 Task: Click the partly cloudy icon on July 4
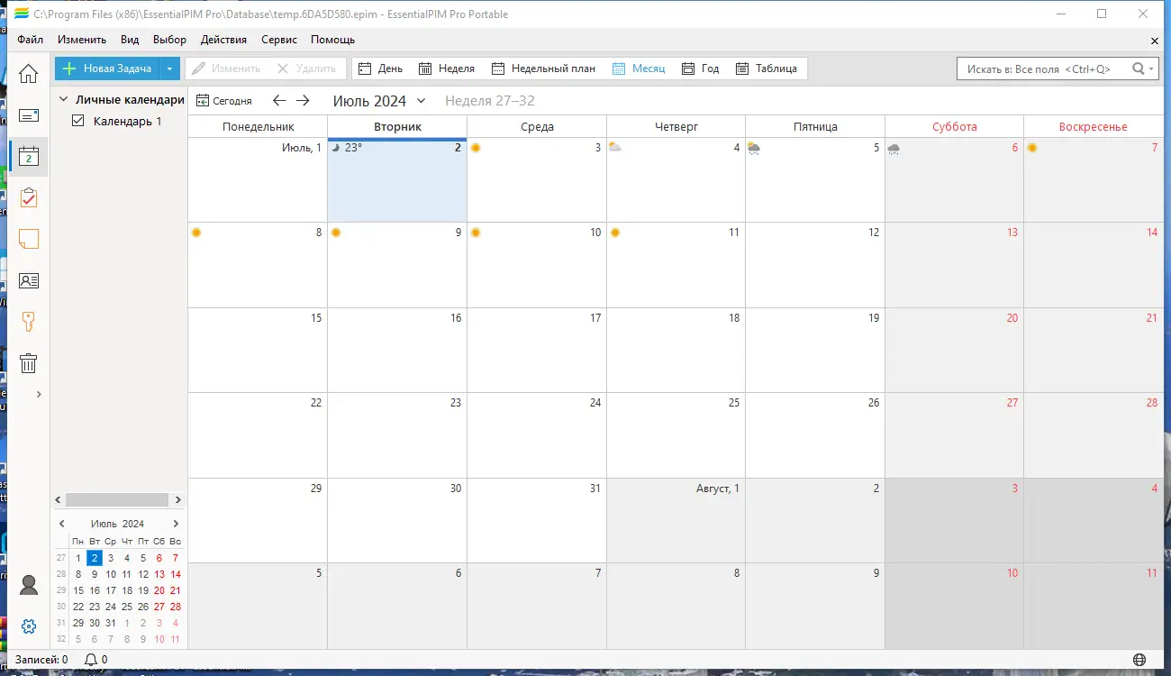click(x=615, y=148)
